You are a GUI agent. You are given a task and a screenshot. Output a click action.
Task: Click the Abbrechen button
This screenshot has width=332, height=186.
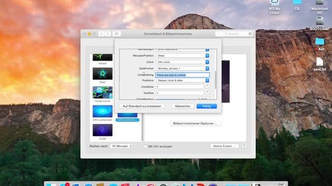click(183, 106)
